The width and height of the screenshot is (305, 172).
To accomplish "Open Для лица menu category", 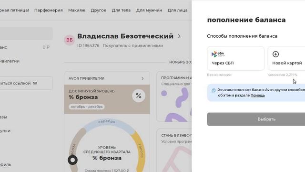I will [178, 10].
